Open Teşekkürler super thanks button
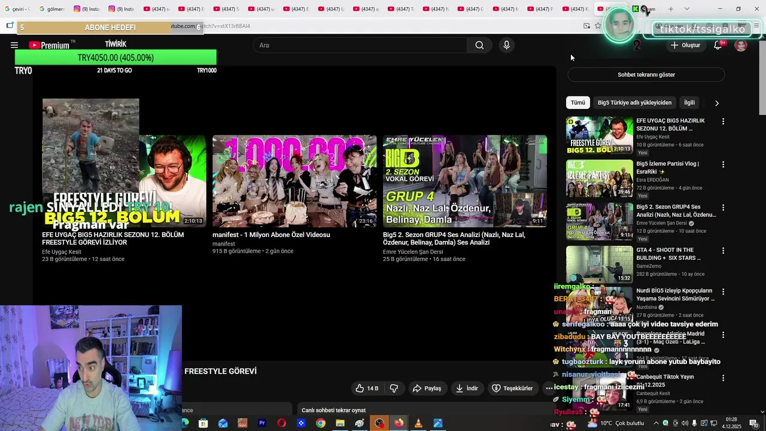 512,388
